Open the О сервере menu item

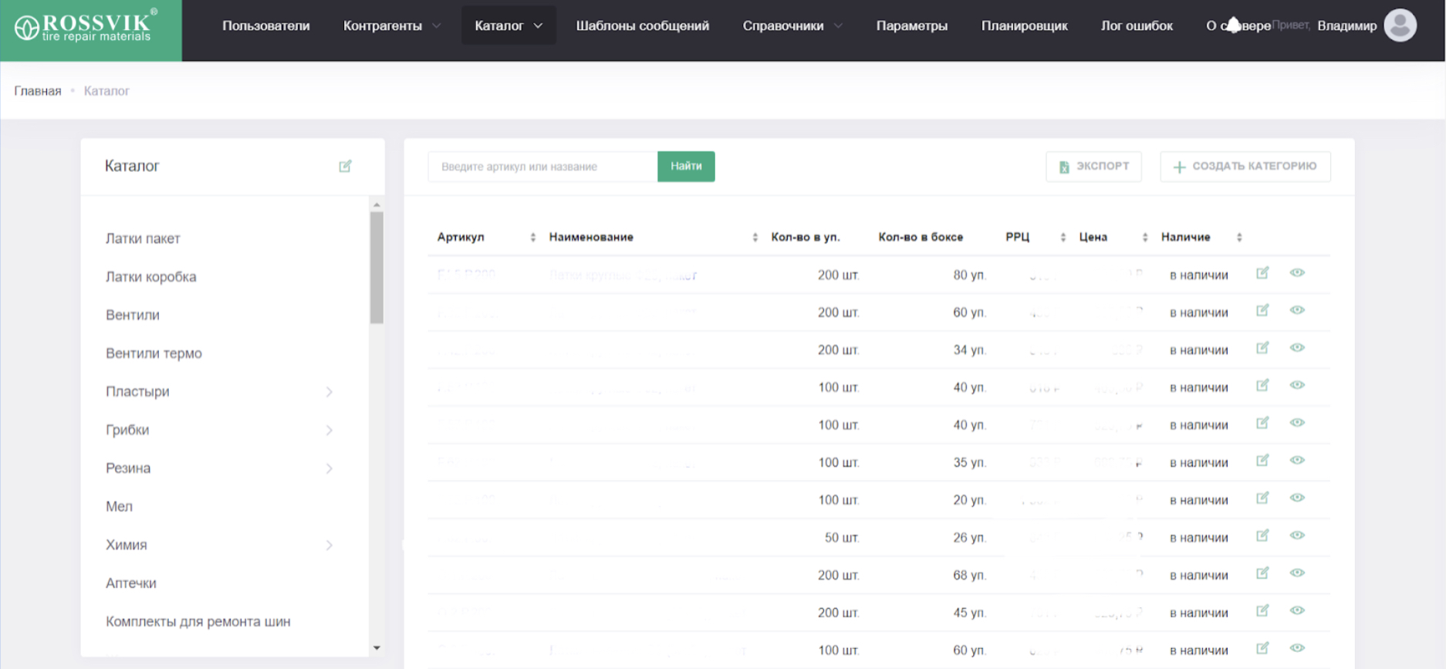(x=1238, y=25)
